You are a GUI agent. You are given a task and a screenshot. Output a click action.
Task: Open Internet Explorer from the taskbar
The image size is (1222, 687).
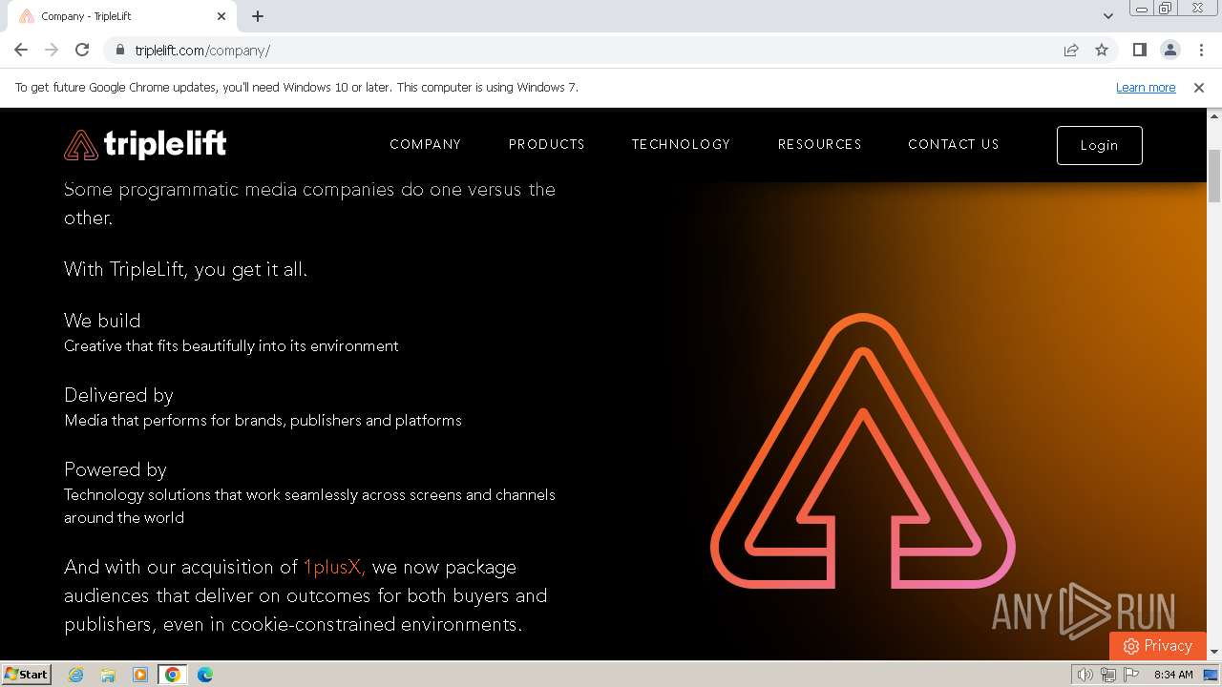76,675
